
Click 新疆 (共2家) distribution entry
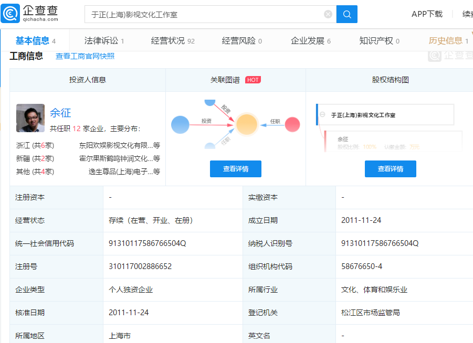[35, 158]
